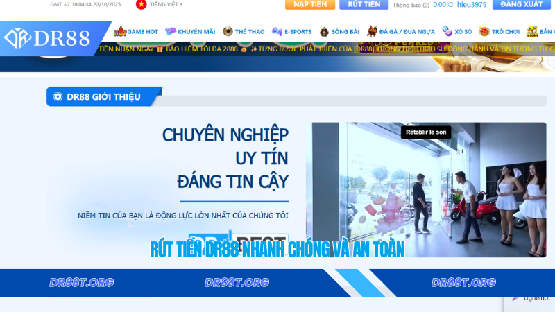Viewport: 555px width, 312px height.
Task: Open the ĐÁ GÀ / ĐUA NGỰA menu
Action: coord(407,32)
